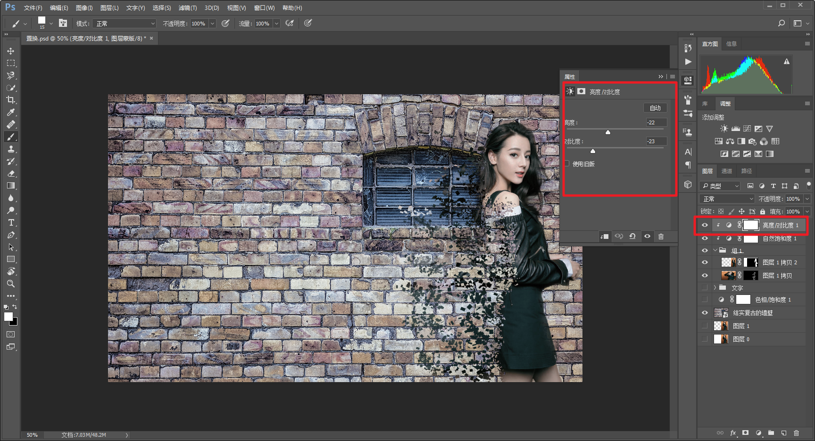This screenshot has width=815, height=441.
Task: Select the Crop tool
Action: pos(10,100)
